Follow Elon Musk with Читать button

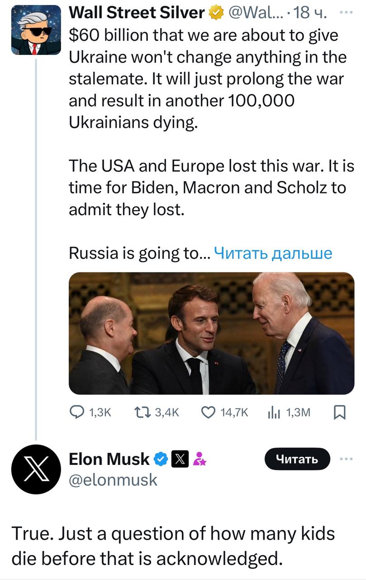[x=297, y=459]
